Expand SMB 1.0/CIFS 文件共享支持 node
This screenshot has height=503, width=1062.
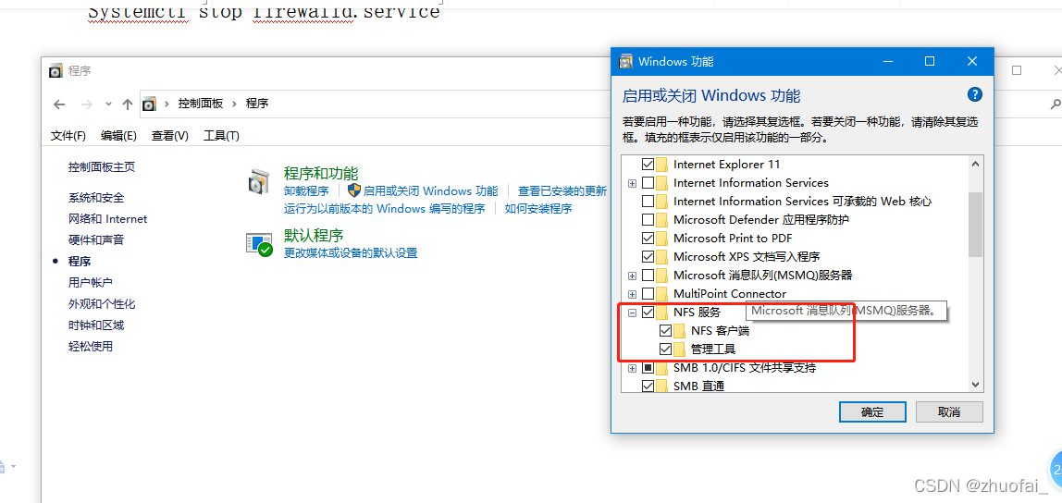[x=632, y=368]
